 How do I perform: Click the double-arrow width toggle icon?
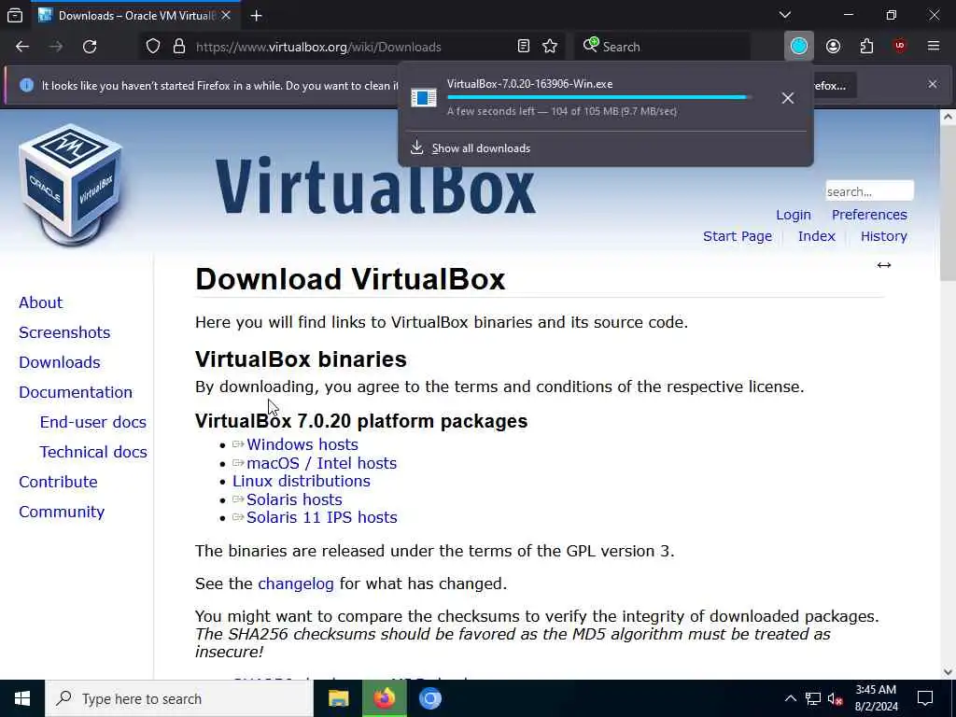(883, 265)
